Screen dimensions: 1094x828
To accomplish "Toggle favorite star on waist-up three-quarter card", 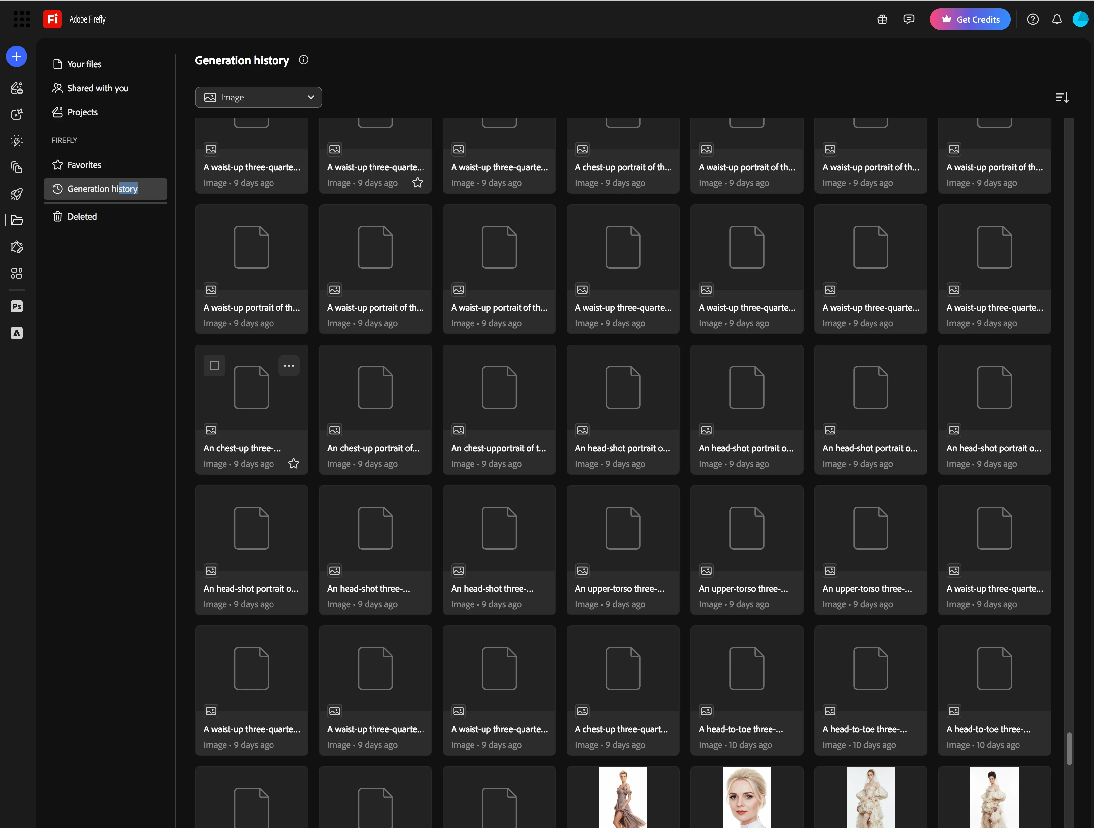I will coord(418,183).
